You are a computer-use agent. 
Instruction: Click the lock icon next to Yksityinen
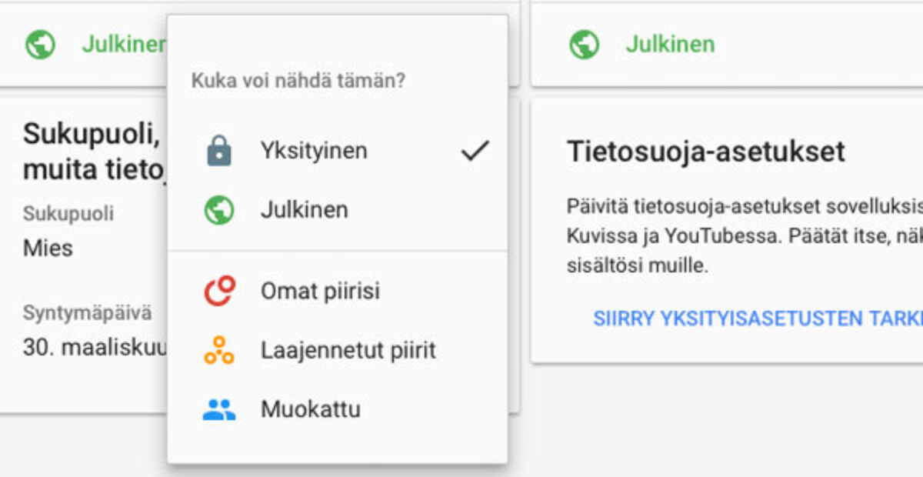219,152
